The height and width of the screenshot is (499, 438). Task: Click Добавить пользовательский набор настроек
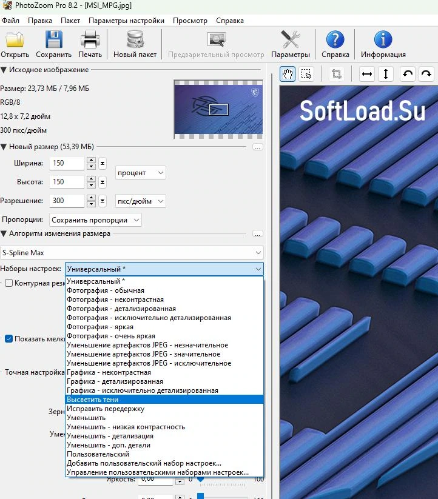(164, 463)
